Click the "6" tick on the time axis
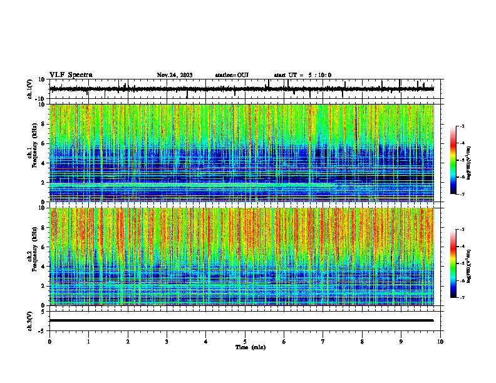 click(284, 342)
